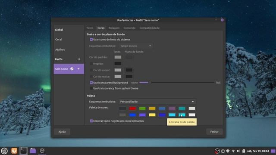Open the Linux Mint start menu
The width and height of the screenshot is (276, 155).
click(x=4, y=151)
